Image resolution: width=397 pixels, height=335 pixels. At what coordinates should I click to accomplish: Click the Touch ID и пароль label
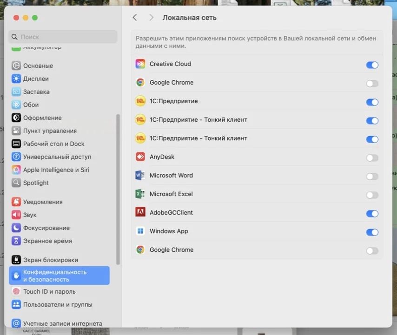(x=49, y=291)
